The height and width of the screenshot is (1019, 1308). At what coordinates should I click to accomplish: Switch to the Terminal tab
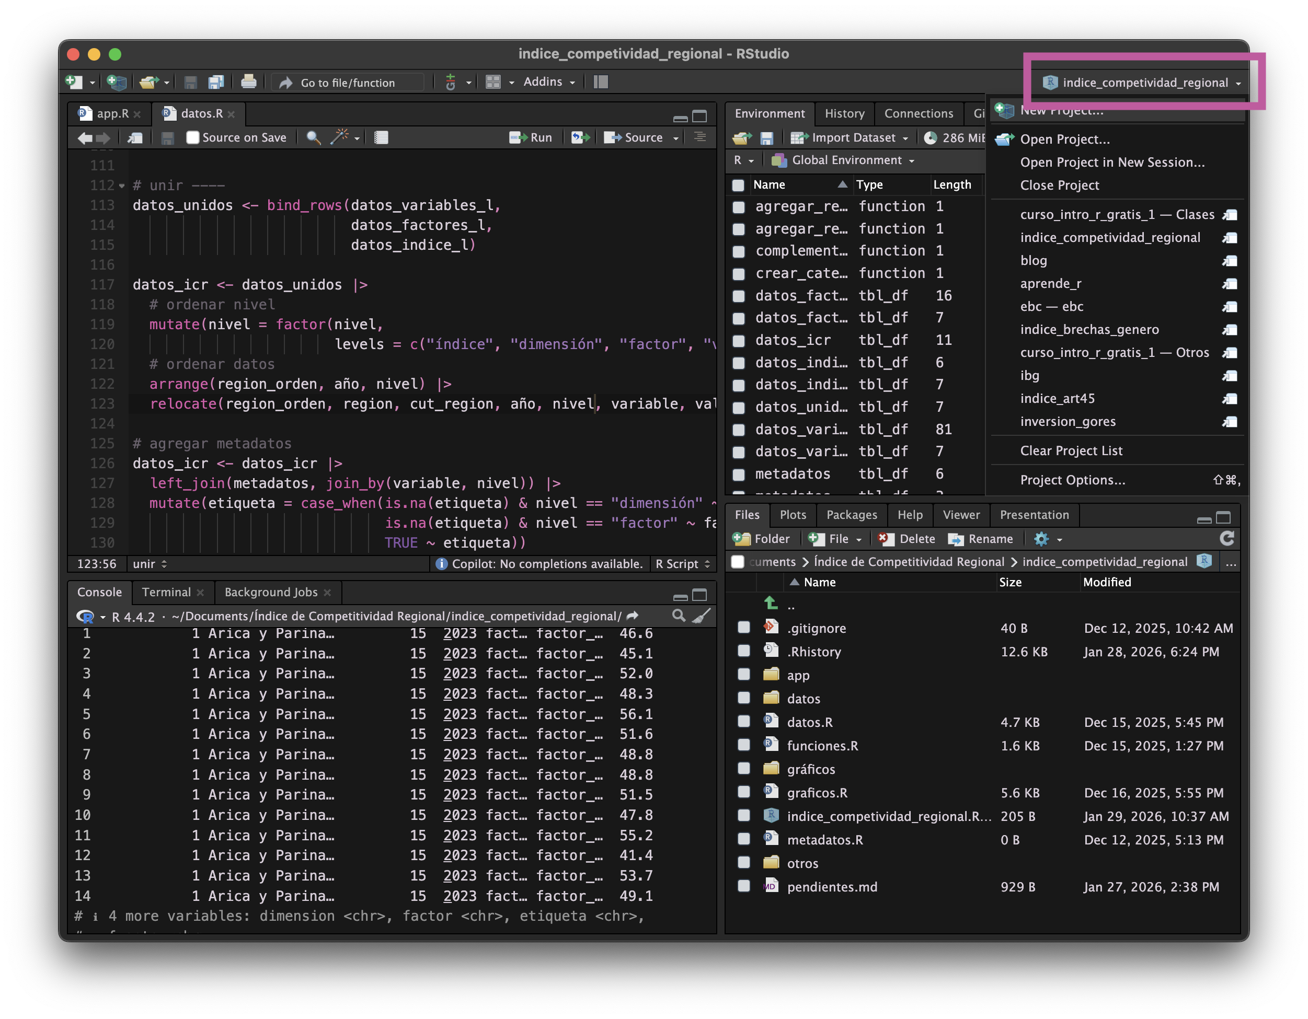point(166,592)
